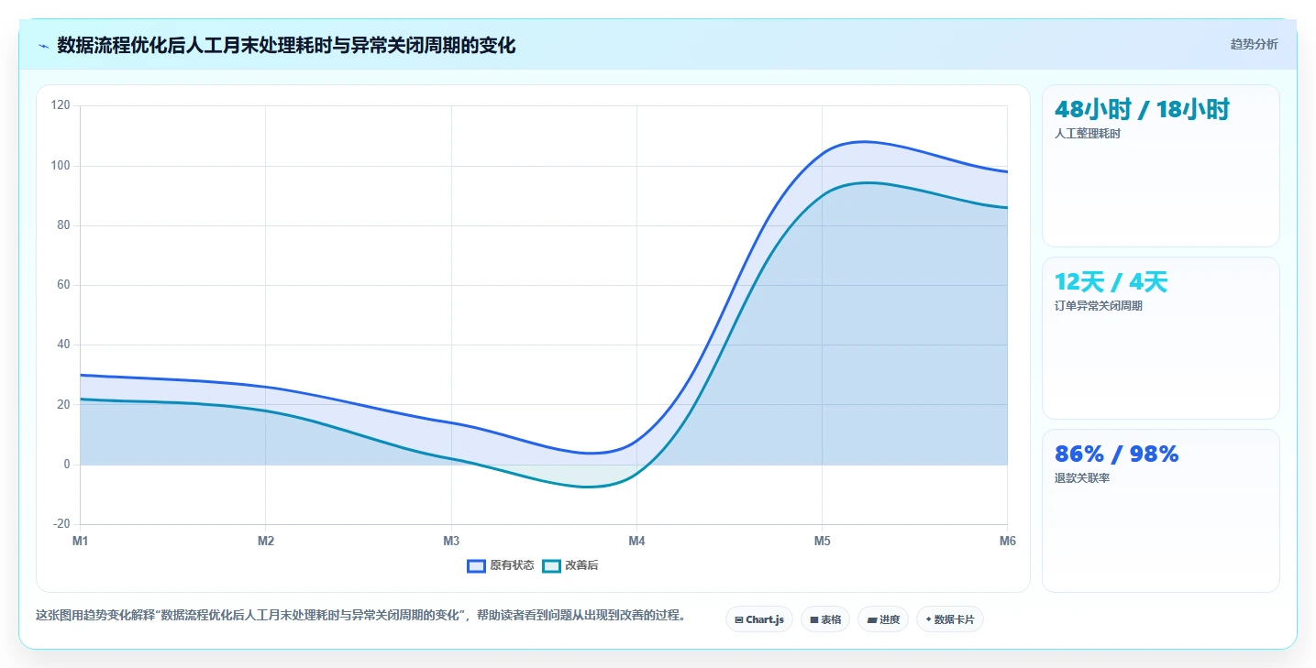Viewport: 1316px width, 668px height.
Task: Select the 数据卡片 tag chip
Action: (950, 619)
